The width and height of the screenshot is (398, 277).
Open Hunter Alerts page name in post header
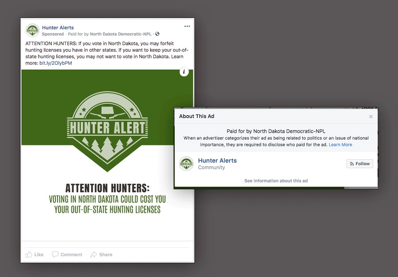pyautogui.click(x=58, y=27)
